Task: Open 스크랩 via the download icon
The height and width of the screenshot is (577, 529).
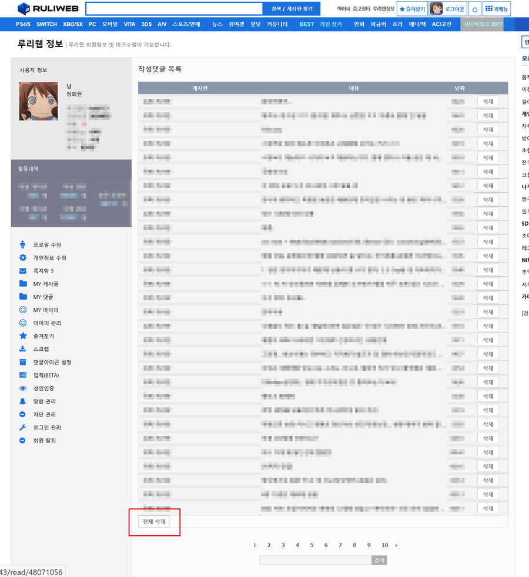Action: pos(24,349)
